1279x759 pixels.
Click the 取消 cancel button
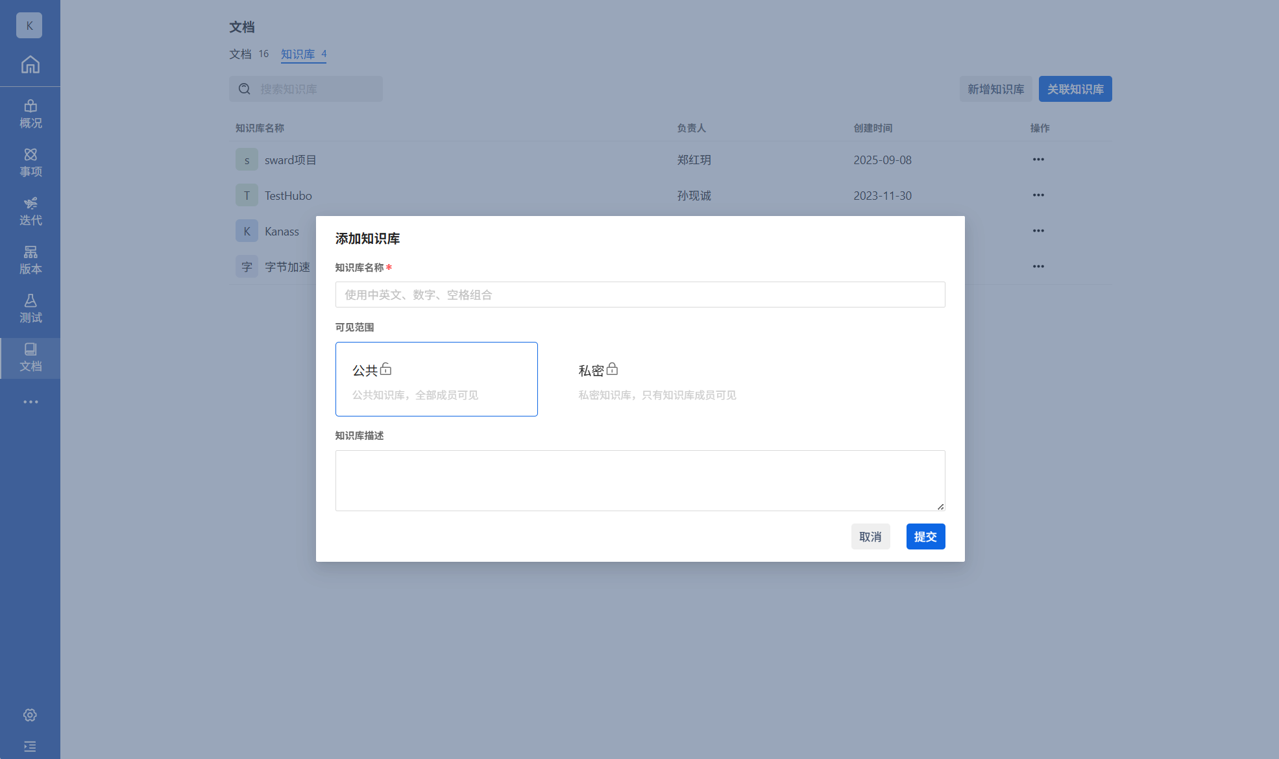[870, 536]
